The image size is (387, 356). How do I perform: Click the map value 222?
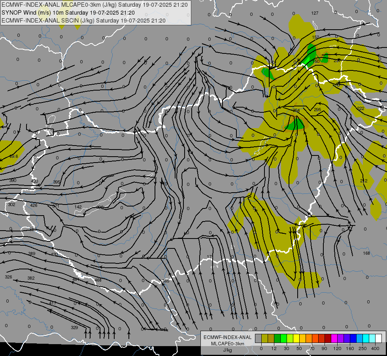pos(361,108)
